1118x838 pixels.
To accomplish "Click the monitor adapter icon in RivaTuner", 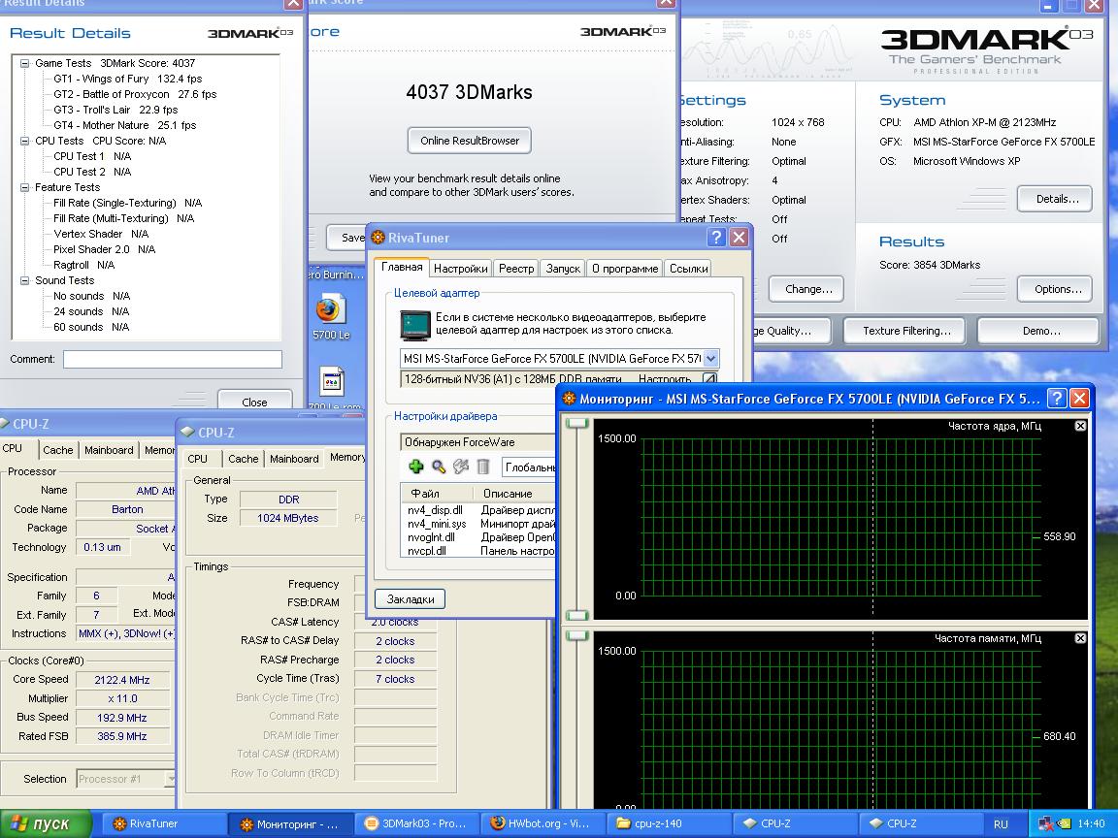I will [x=414, y=325].
